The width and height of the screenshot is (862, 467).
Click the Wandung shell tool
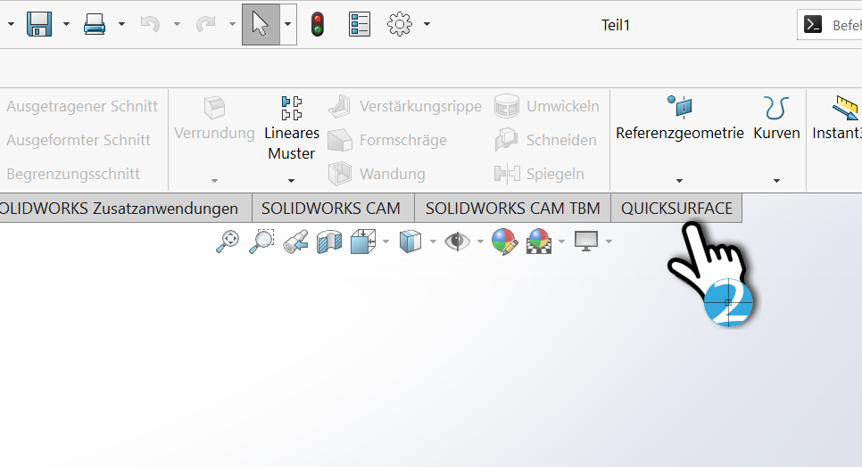pos(377,174)
